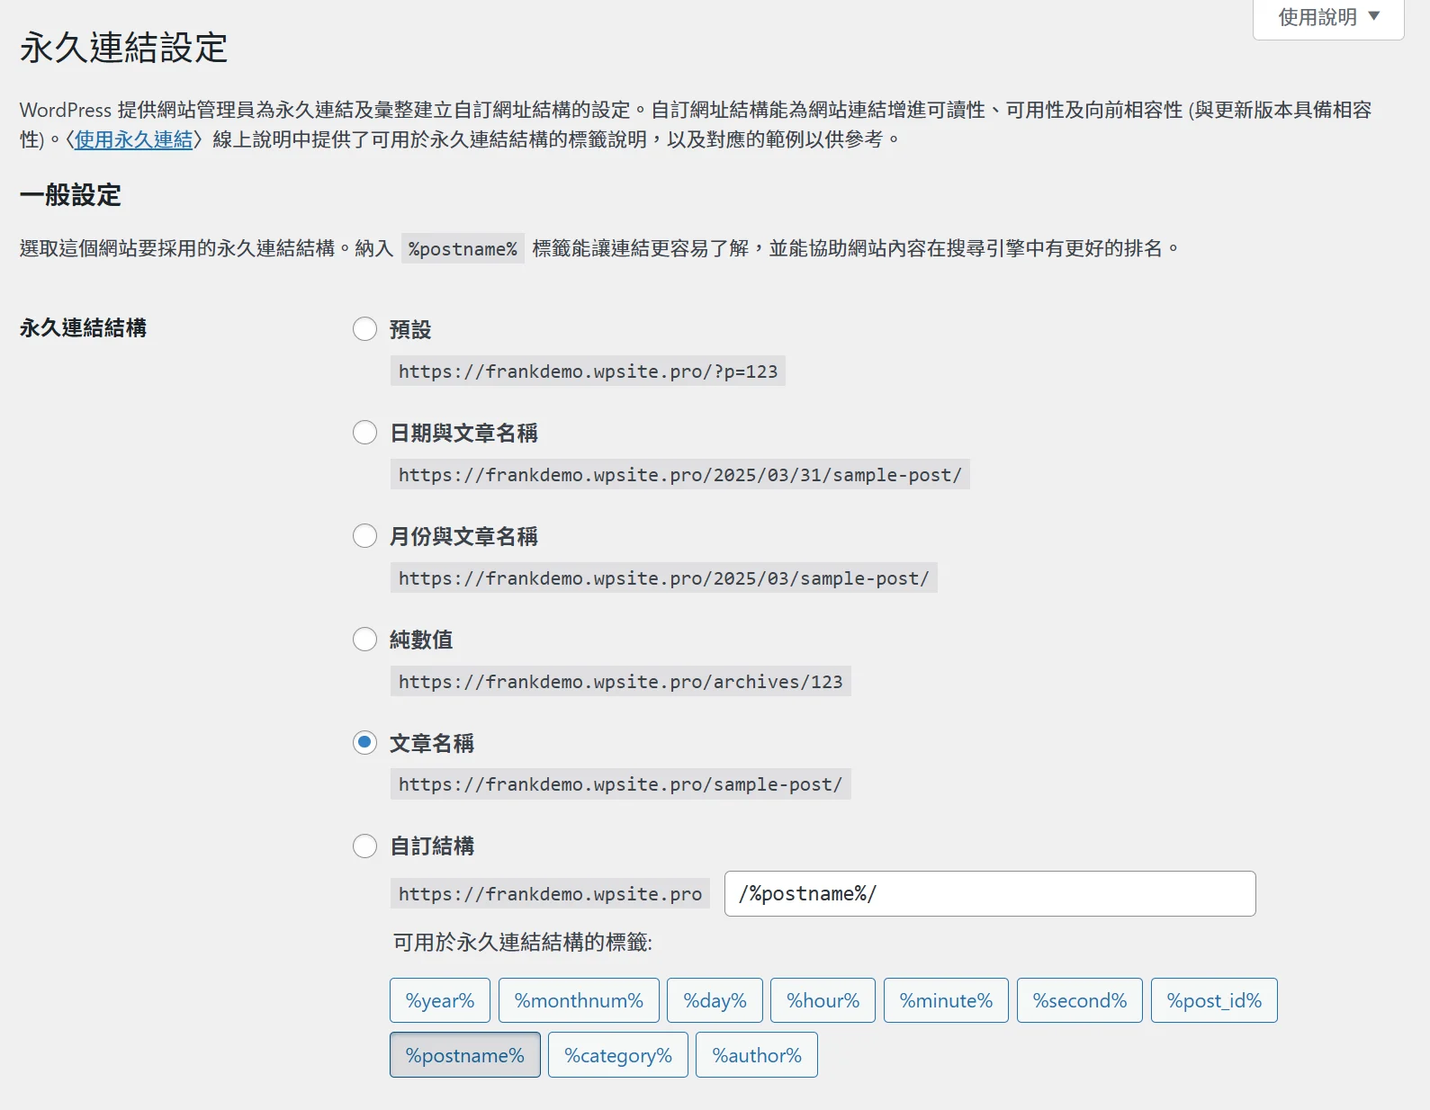Add the %minute% tag button
This screenshot has width=1430, height=1110.
[x=946, y=1000]
